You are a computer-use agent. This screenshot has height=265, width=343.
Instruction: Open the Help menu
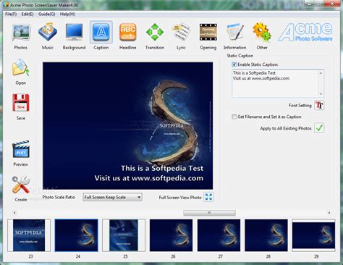click(67, 14)
